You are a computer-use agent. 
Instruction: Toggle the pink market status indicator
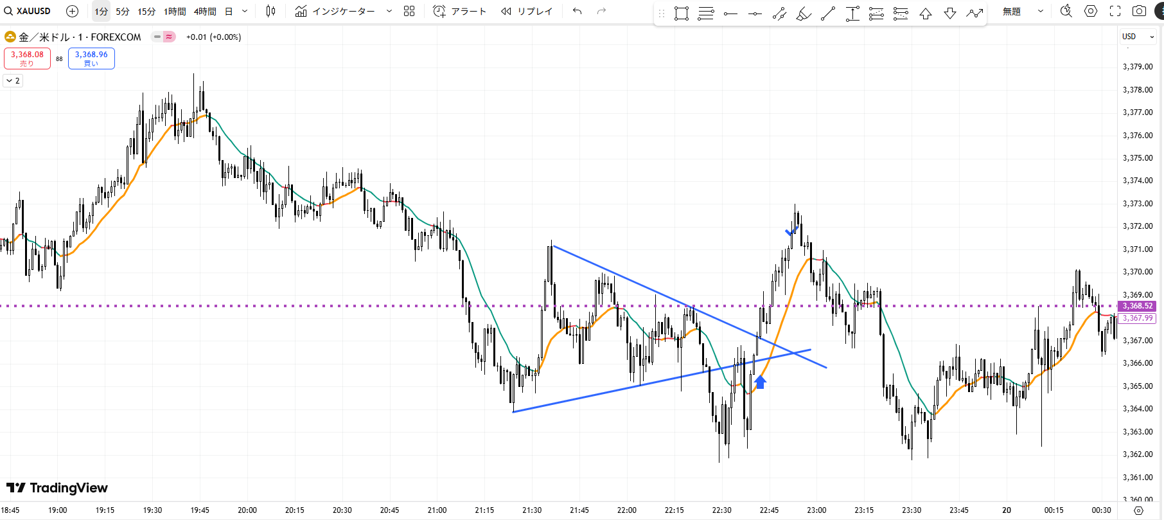(169, 37)
